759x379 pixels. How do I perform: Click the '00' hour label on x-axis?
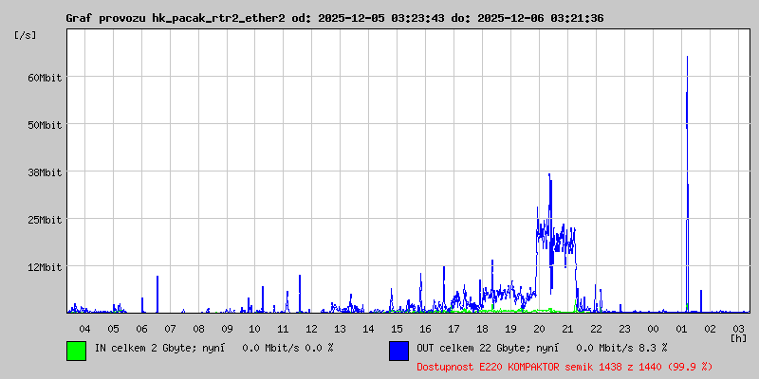click(653, 329)
